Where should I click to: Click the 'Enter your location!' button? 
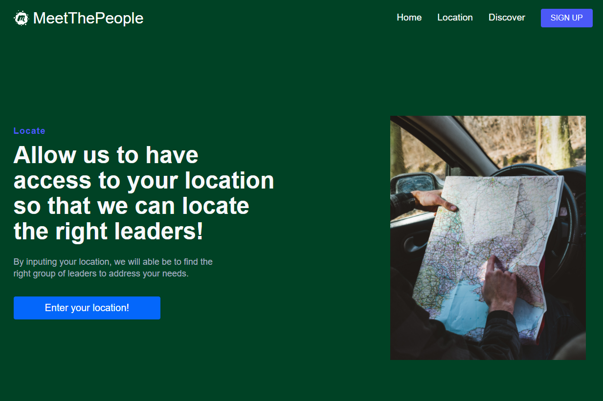87,308
